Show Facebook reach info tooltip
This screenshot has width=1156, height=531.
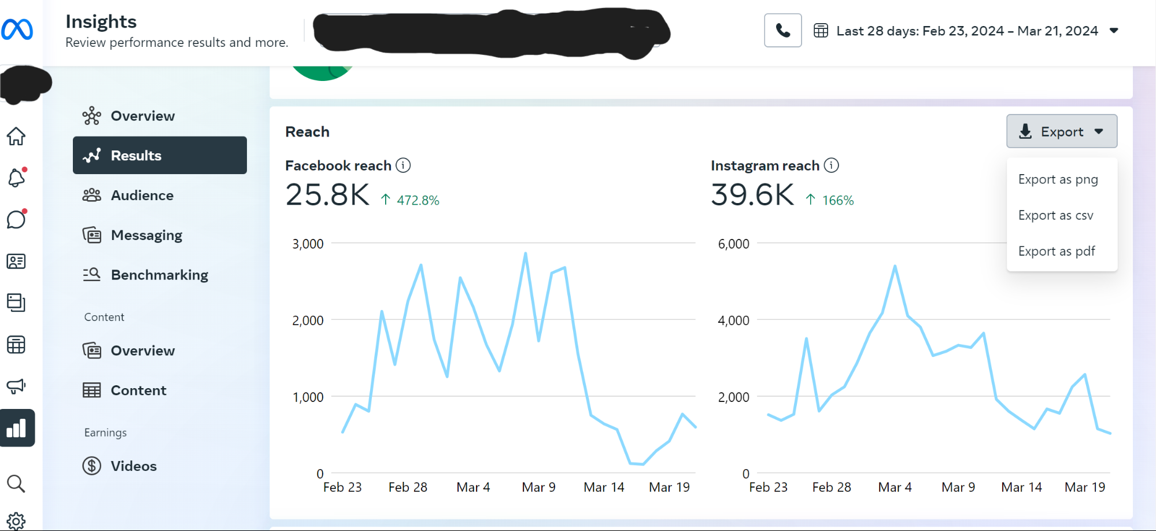[x=404, y=165]
